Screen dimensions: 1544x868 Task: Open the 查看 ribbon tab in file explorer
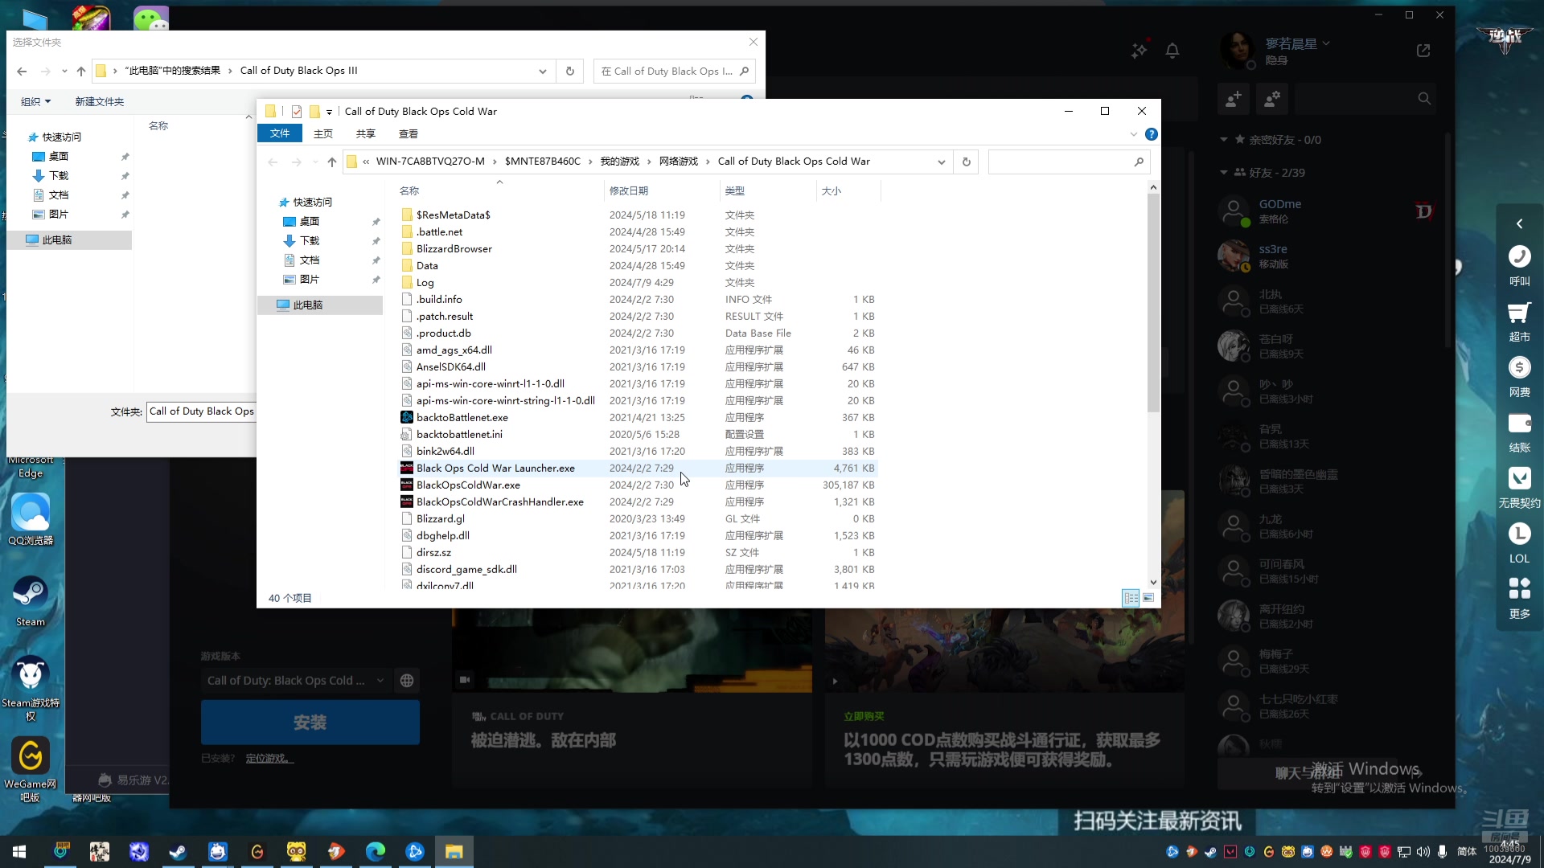[409, 133]
